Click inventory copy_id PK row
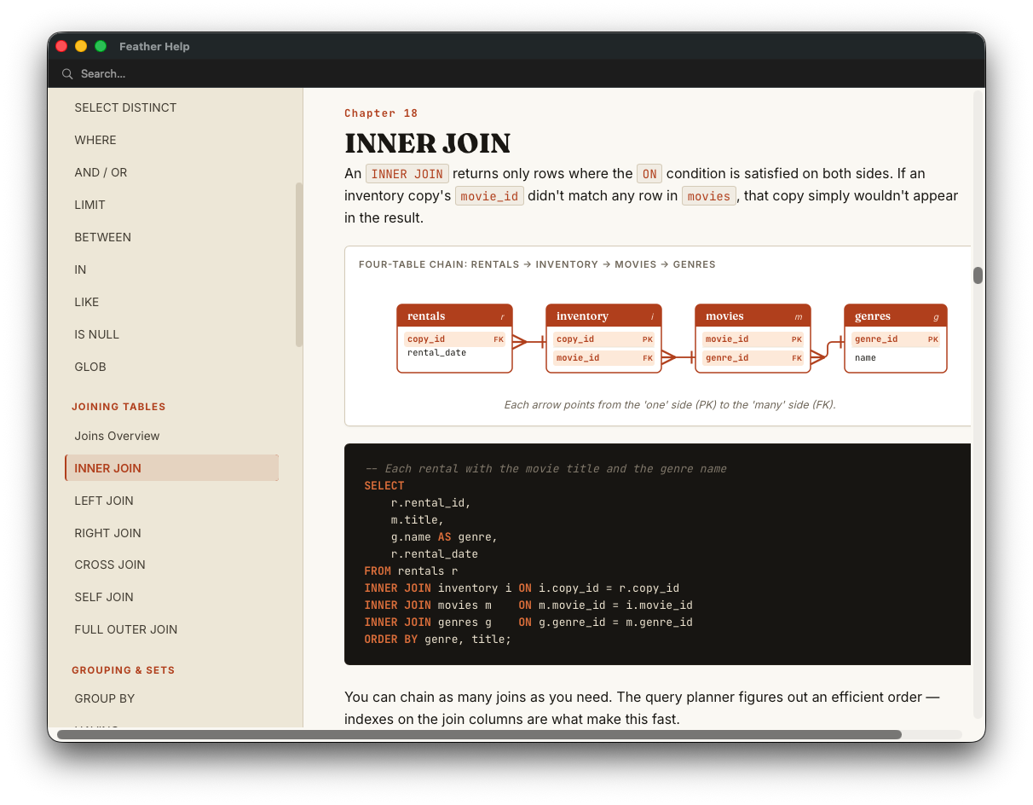The image size is (1033, 805). pos(604,339)
